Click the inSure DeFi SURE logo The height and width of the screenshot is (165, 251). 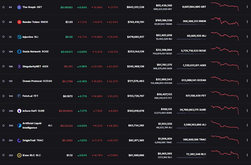(19, 111)
